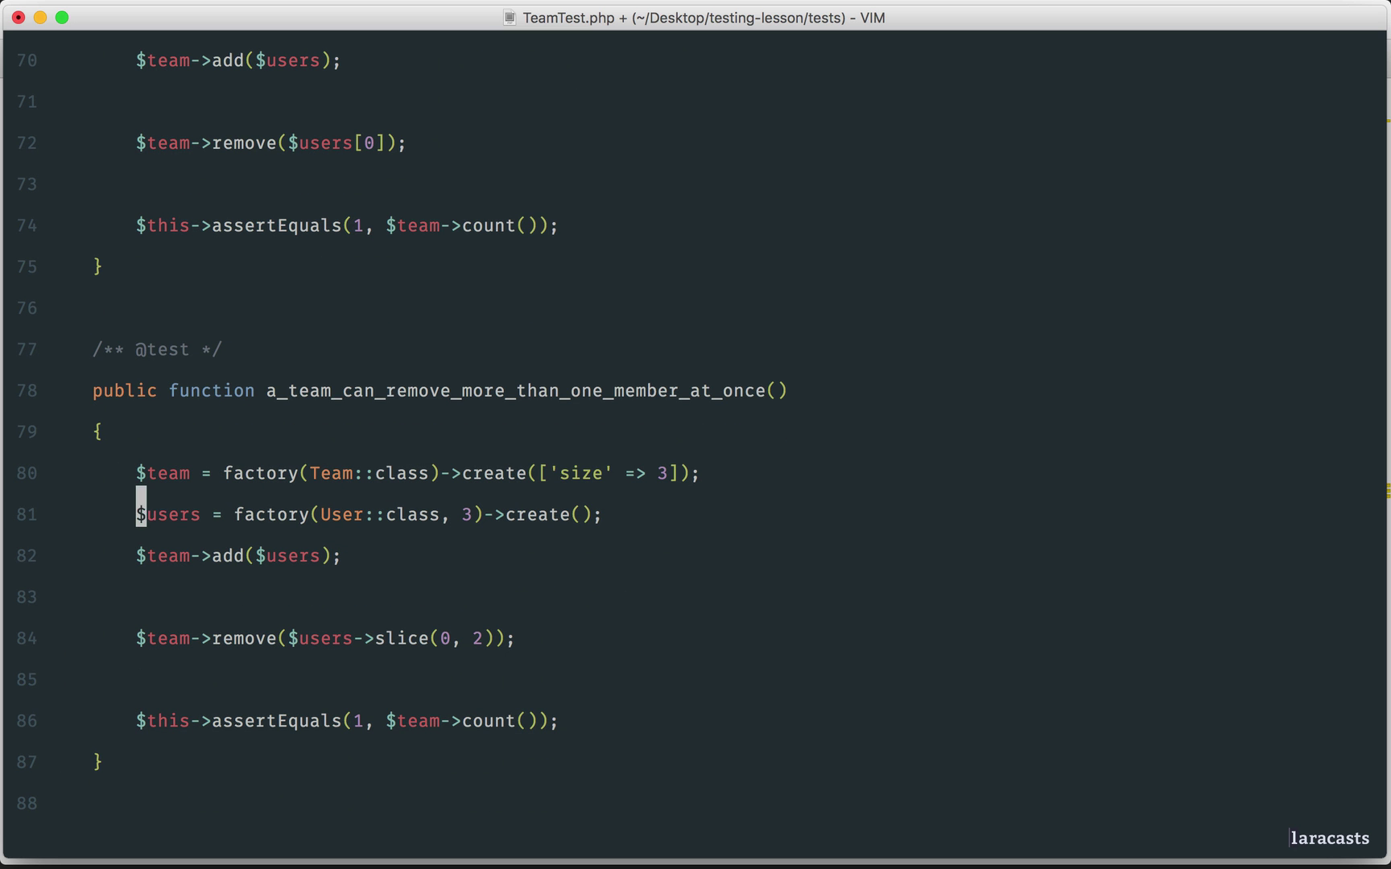Viewport: 1391px width, 869px height.
Task: Click add on line 82
Action: point(228,556)
